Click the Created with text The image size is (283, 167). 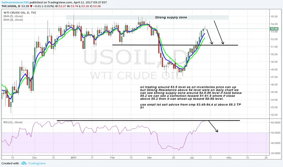pos(10,163)
